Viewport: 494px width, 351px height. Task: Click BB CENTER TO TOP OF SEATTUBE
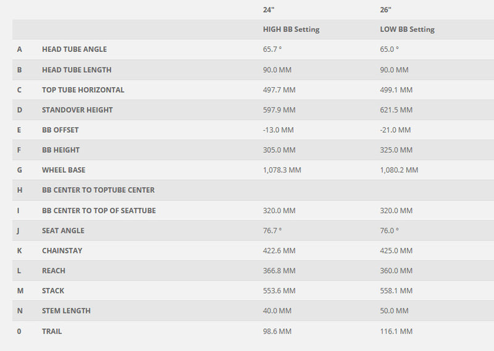[x=99, y=211]
